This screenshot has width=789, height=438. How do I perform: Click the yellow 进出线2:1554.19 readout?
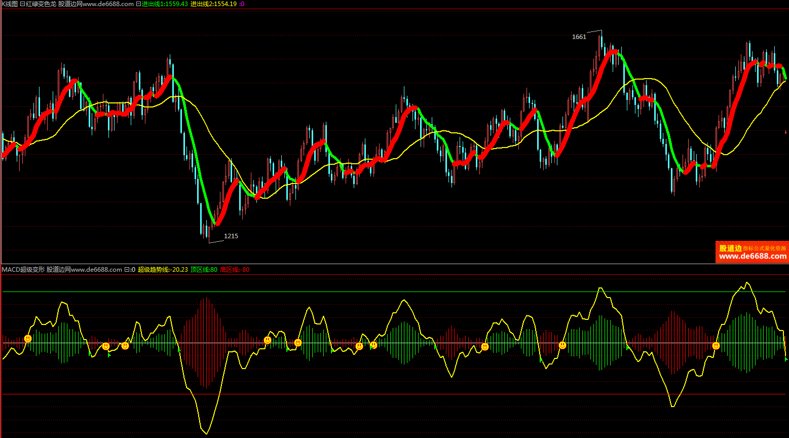coord(213,4)
